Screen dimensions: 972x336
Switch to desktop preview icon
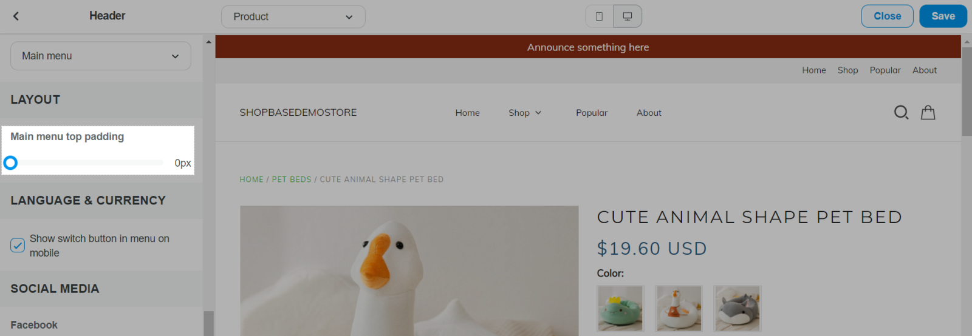pos(628,16)
